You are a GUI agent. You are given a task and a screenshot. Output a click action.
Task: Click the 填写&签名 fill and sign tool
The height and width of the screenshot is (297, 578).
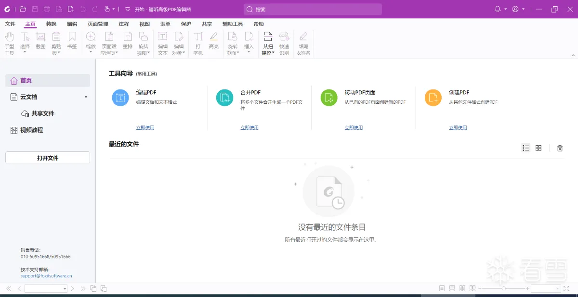(x=303, y=43)
